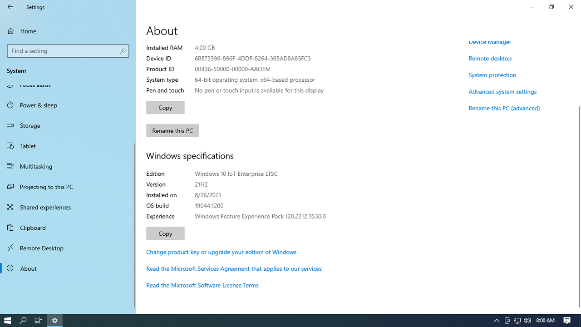Click the network icon in system tray
The height and width of the screenshot is (327, 581).
pyautogui.click(x=517, y=321)
